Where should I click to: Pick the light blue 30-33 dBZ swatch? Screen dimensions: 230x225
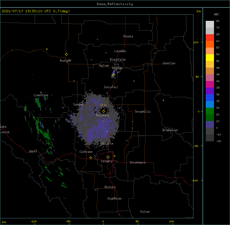(x=210, y=104)
